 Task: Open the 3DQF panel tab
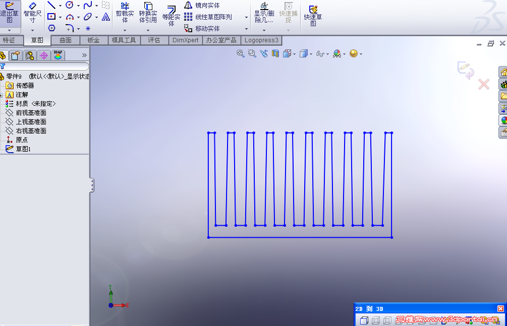point(58,55)
